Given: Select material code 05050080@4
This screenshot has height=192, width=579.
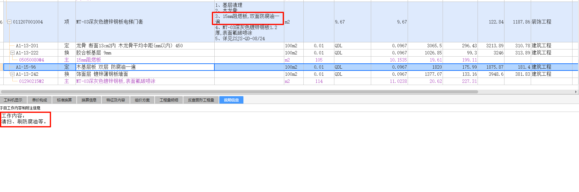Looking at the screenshot, I should pos(32,60).
